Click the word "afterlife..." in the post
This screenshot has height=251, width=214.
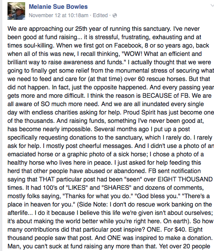(x=20, y=213)
